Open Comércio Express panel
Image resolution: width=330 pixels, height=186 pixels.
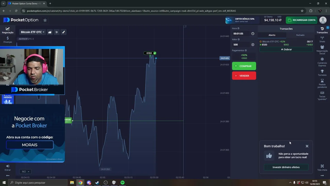tap(322, 62)
